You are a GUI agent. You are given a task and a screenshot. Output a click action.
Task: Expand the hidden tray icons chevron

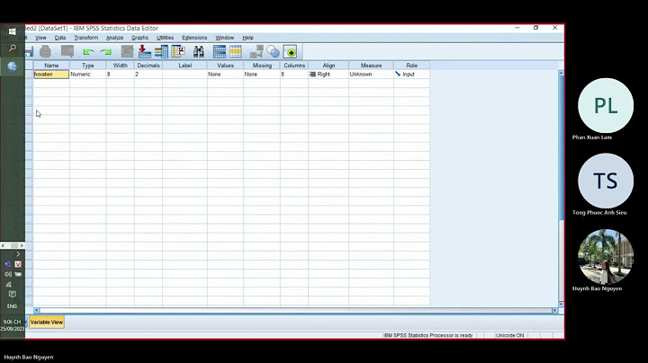(x=18, y=254)
